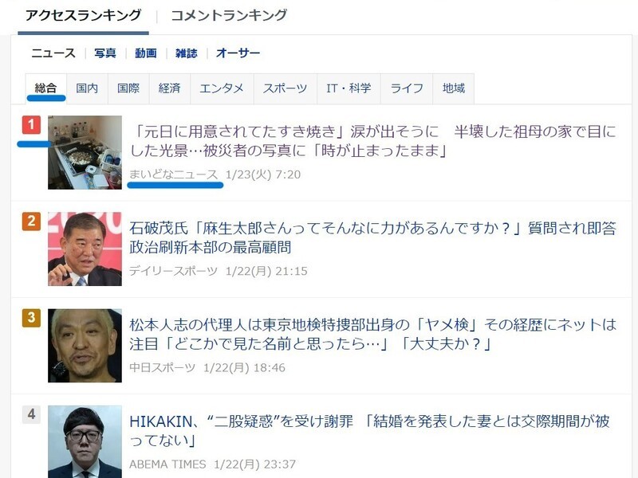Open the HIKAKIN article thumbnail
Screen dimensions: 638x478
85,442
